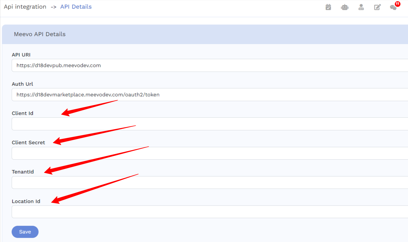Click the user agent icon in header
This screenshot has height=242, width=408.
(x=361, y=7)
